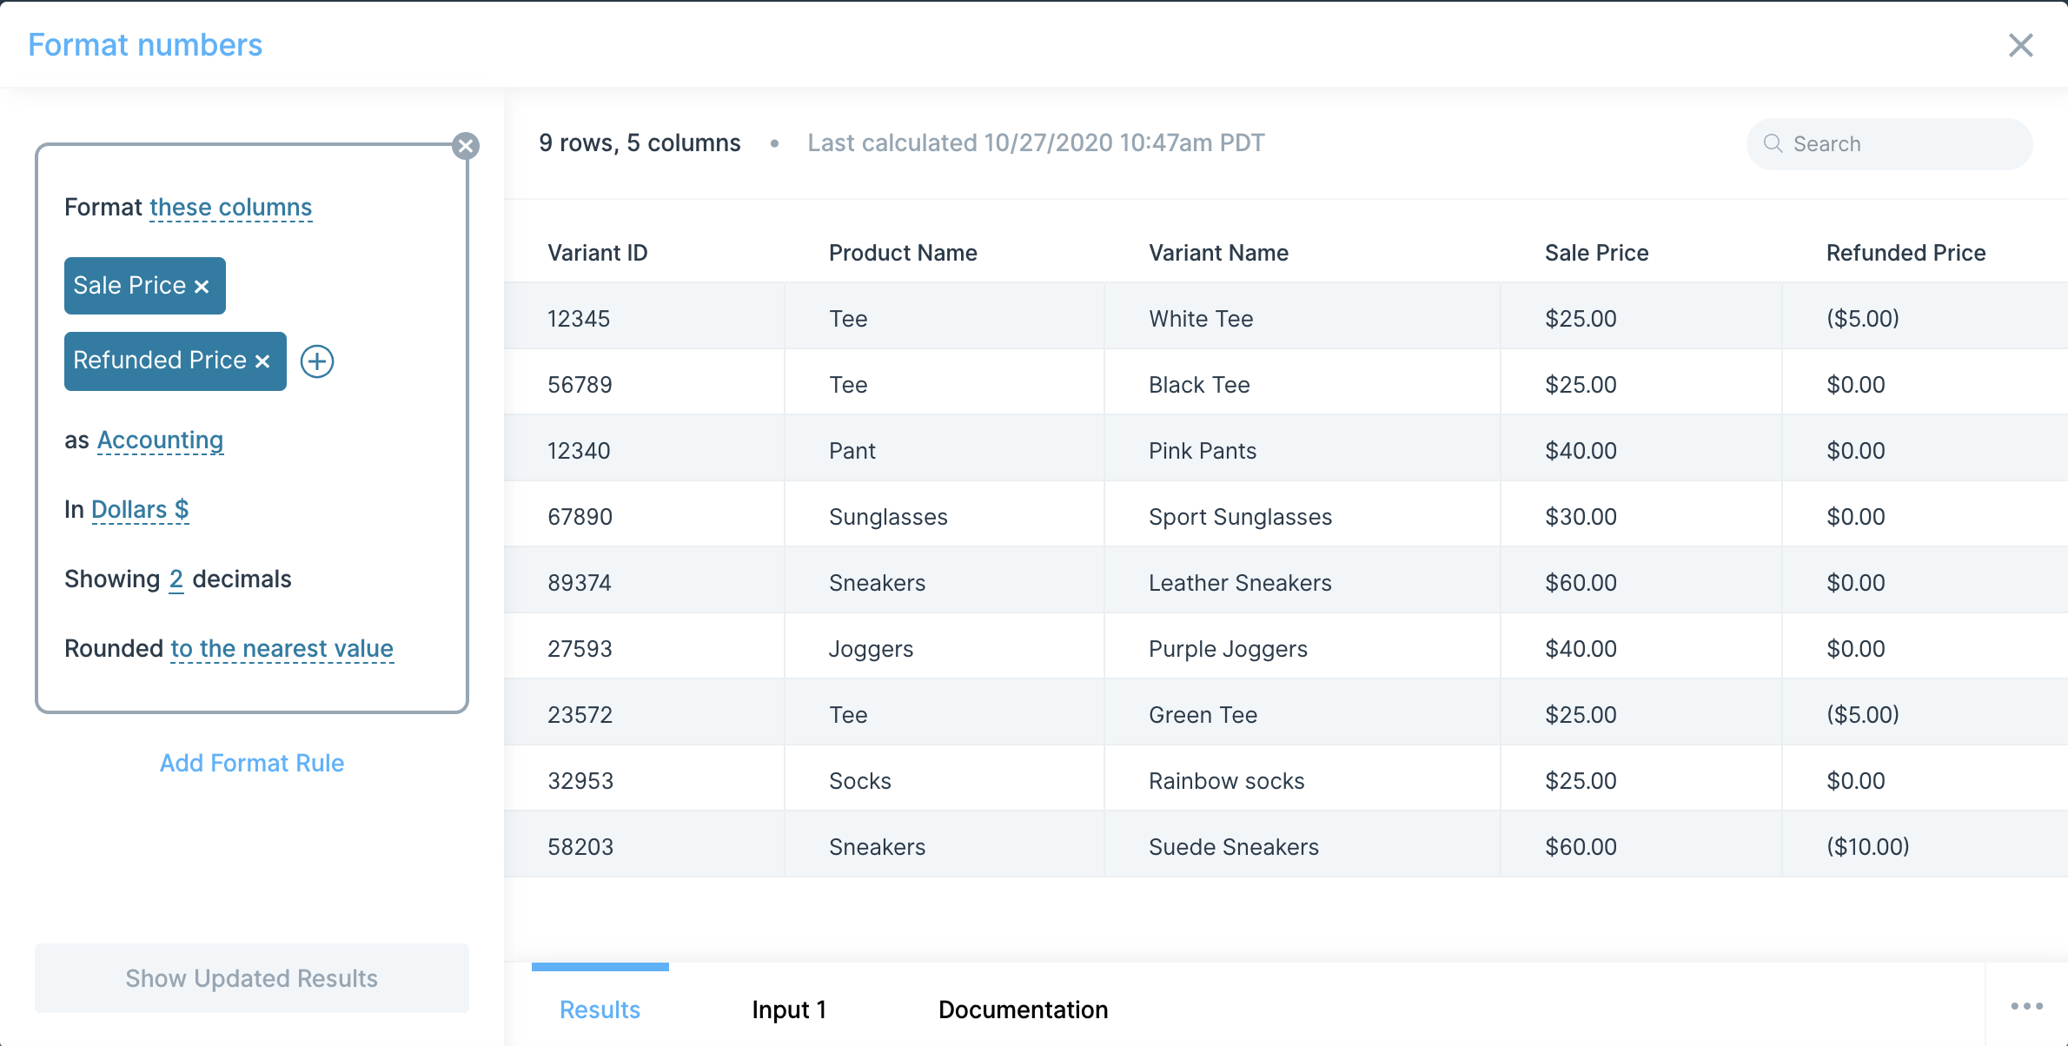The image size is (2068, 1046).
Task: Click Show Updated Results button
Action: pos(252,978)
